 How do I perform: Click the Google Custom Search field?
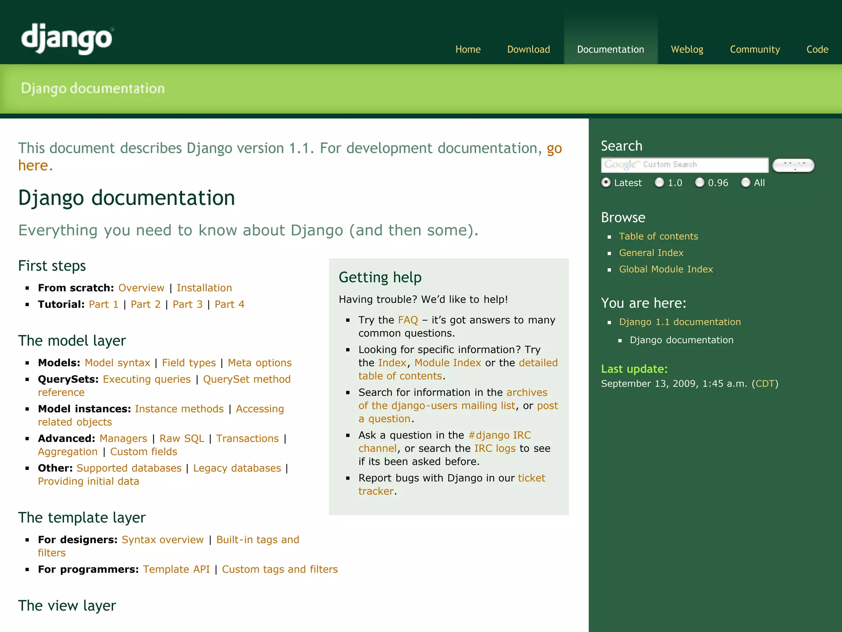click(685, 165)
